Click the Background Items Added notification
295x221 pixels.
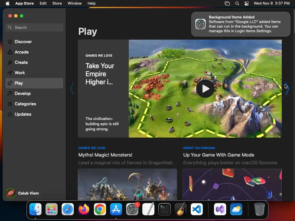[241, 24]
